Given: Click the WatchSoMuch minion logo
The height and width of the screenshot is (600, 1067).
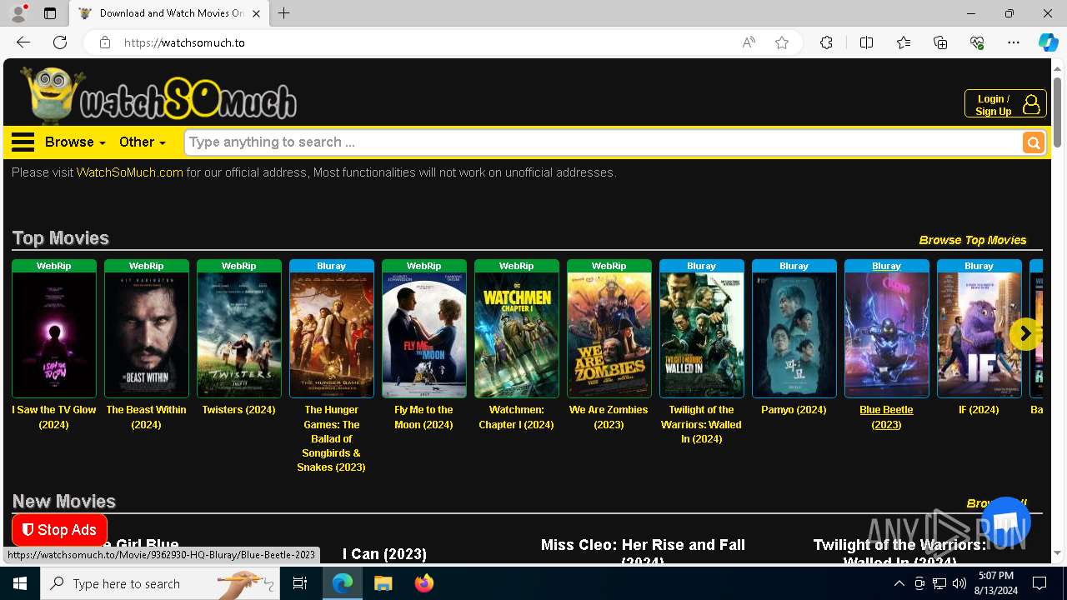Looking at the screenshot, I should (158, 95).
